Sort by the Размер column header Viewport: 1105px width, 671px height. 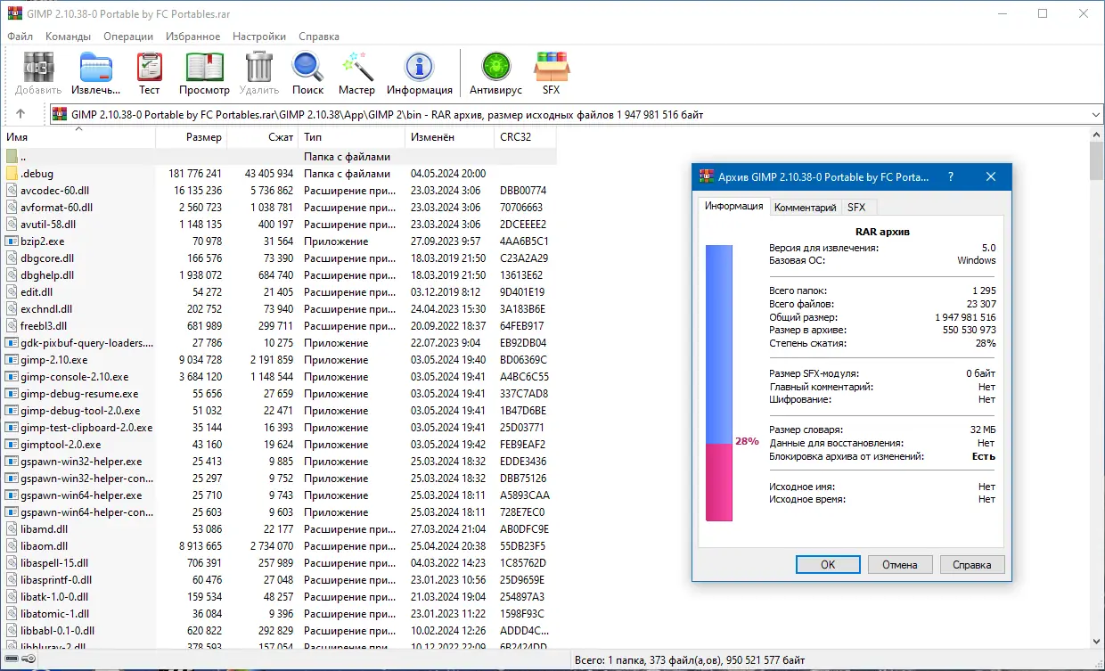click(x=192, y=137)
